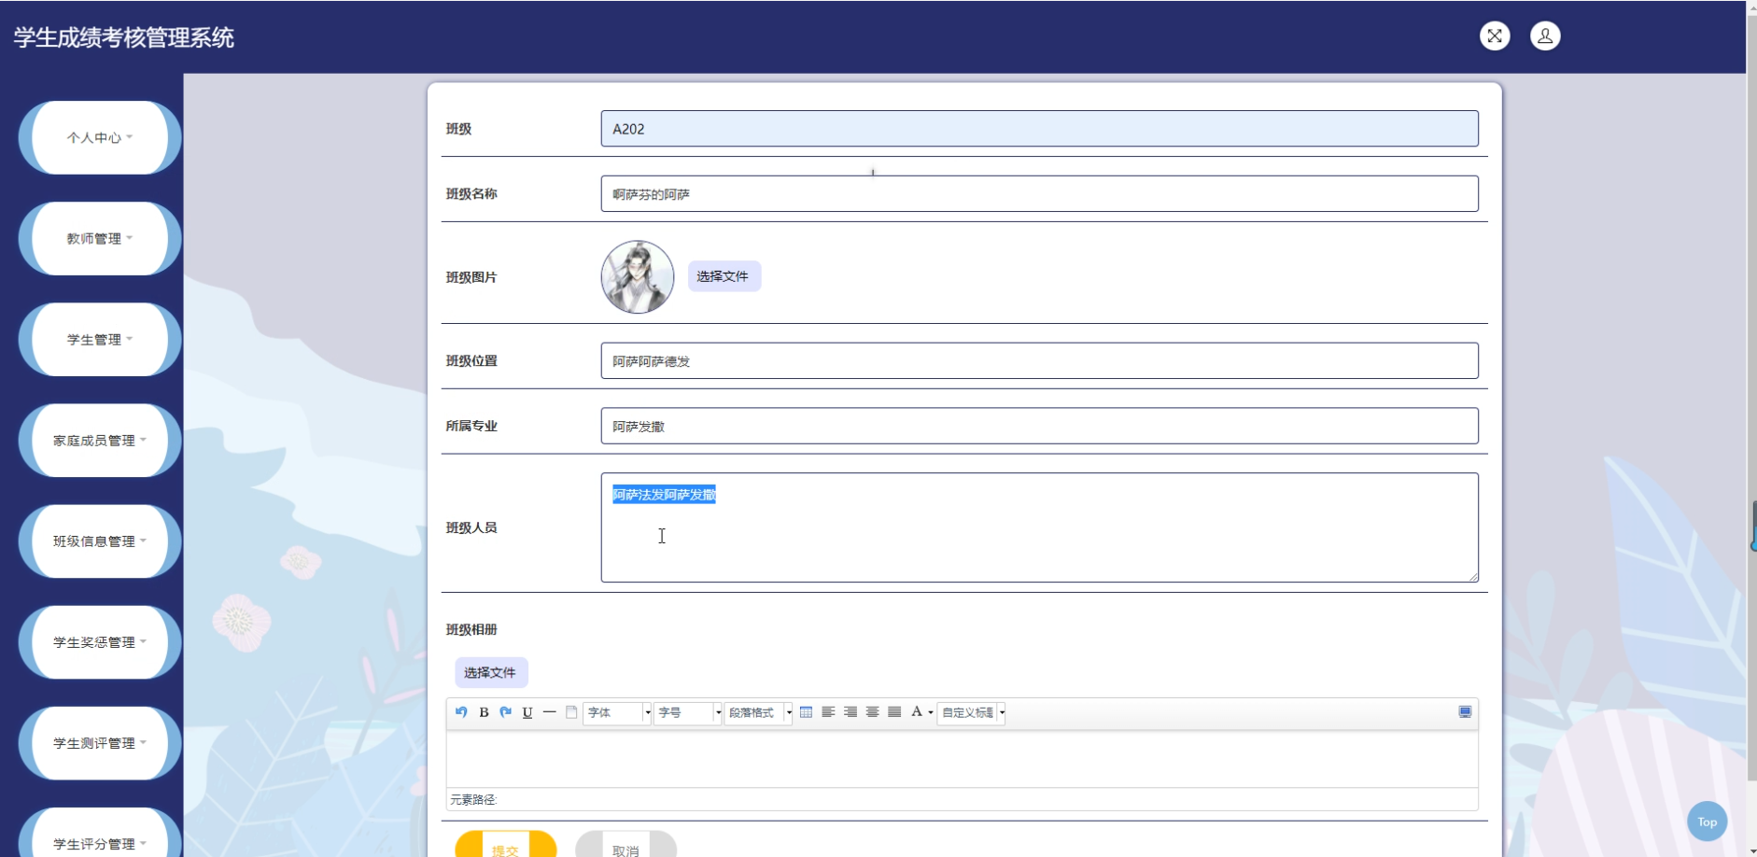This screenshot has height=857, width=1757.
Task: Click the 班级位置 input field
Action: [x=1039, y=360]
